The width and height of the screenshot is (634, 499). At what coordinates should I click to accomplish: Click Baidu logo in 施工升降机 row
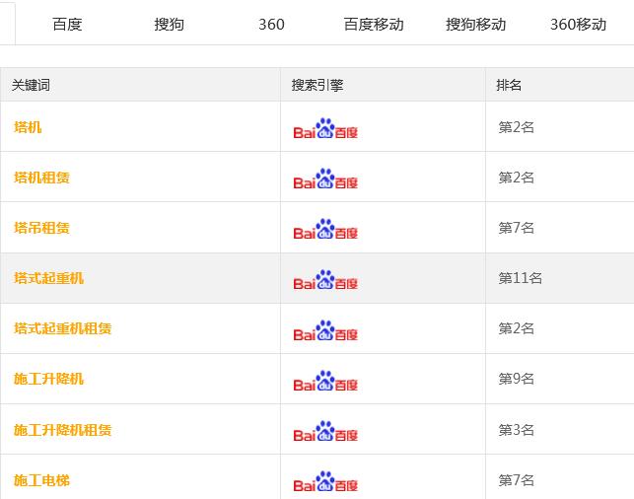[325, 381]
